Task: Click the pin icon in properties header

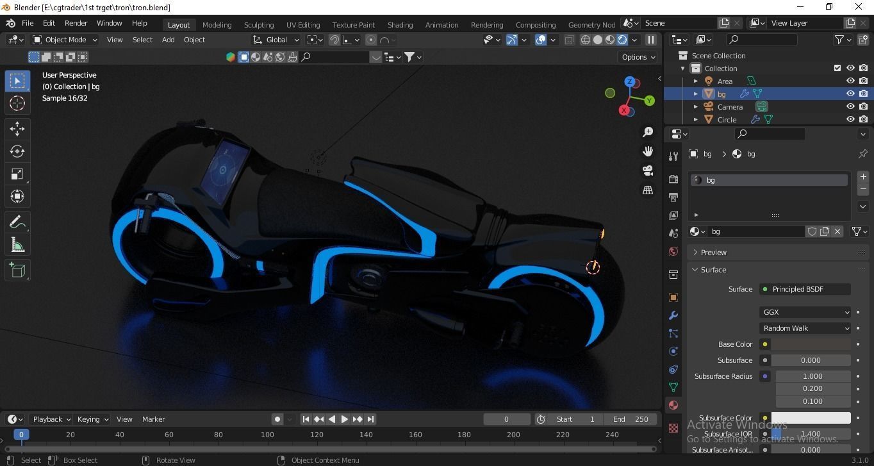Action: pos(862,154)
